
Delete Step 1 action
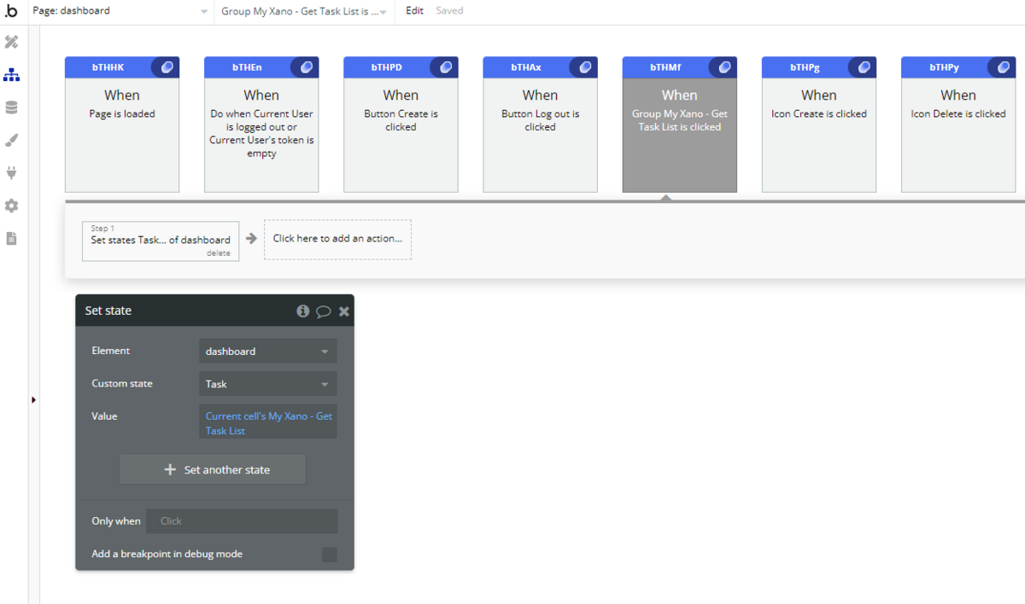pos(219,253)
